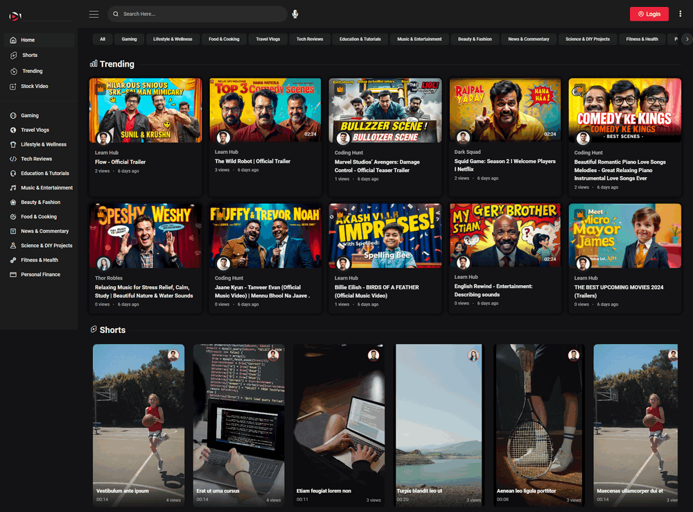This screenshot has width=693, height=512.
Task: Click channel avatar on Squid Game thumbnail
Action: [463, 137]
